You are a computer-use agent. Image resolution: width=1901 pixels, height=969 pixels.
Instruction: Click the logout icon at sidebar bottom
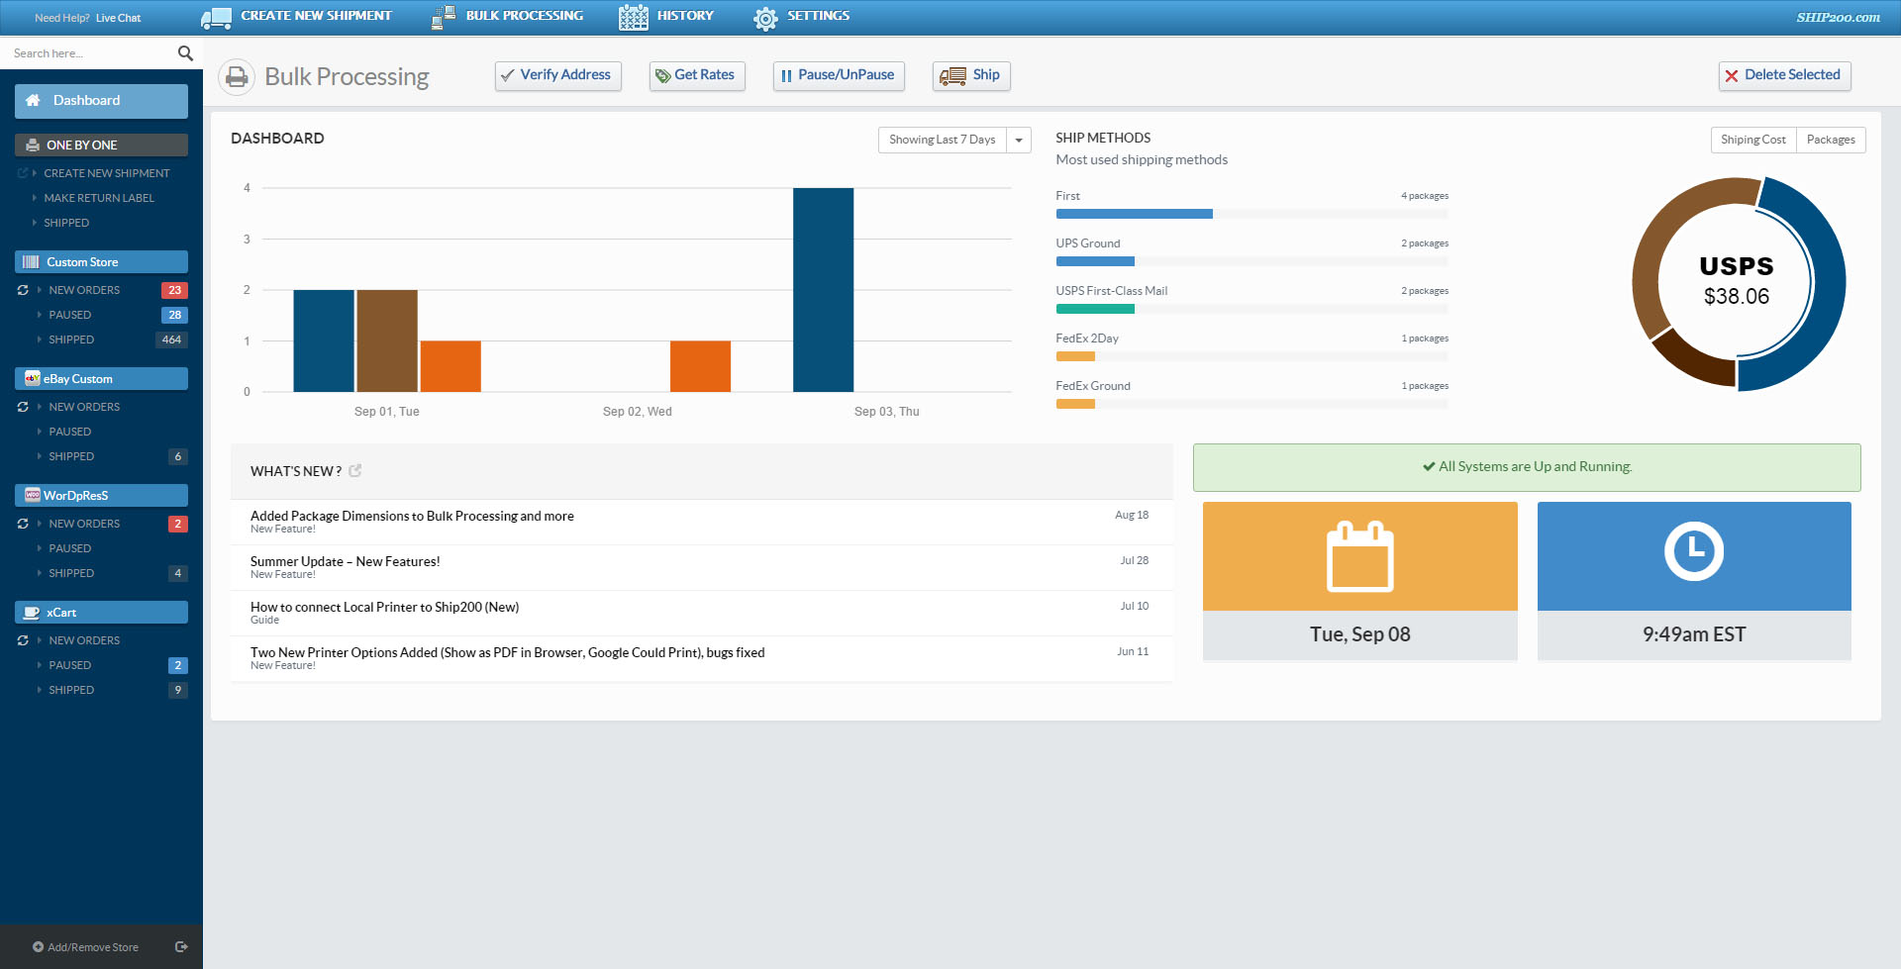point(181,947)
